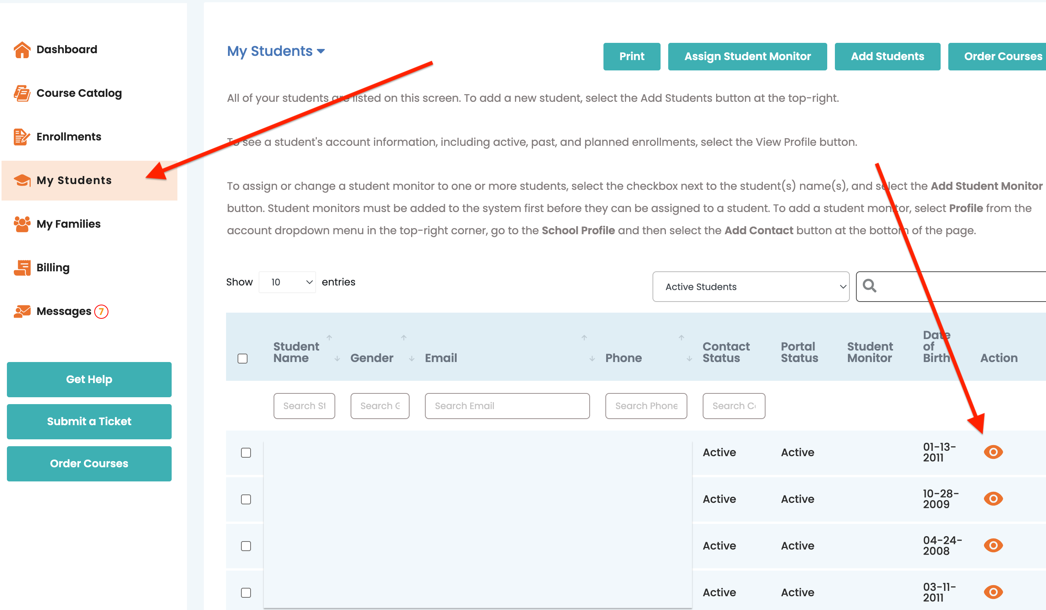Click the Search Email filter field
Screen dimensions: 1046x610
point(507,406)
